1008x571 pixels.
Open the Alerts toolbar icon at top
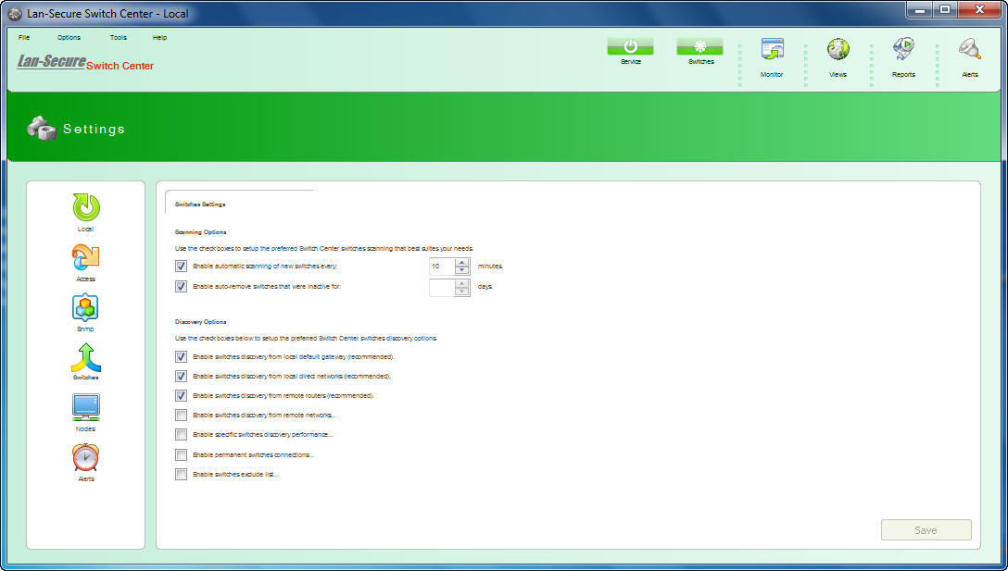(969, 49)
